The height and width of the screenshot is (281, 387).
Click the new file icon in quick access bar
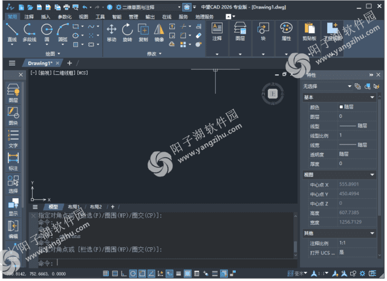tap(21, 7)
